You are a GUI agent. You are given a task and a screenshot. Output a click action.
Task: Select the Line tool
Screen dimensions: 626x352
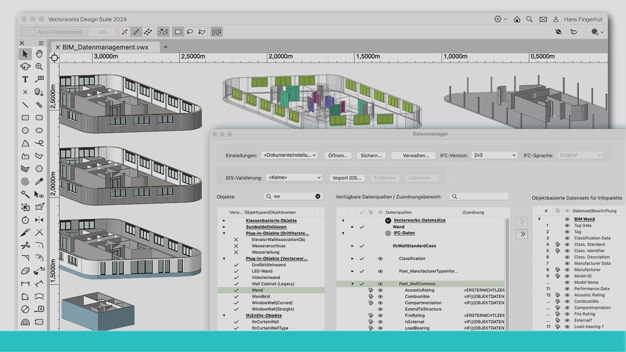[25, 105]
